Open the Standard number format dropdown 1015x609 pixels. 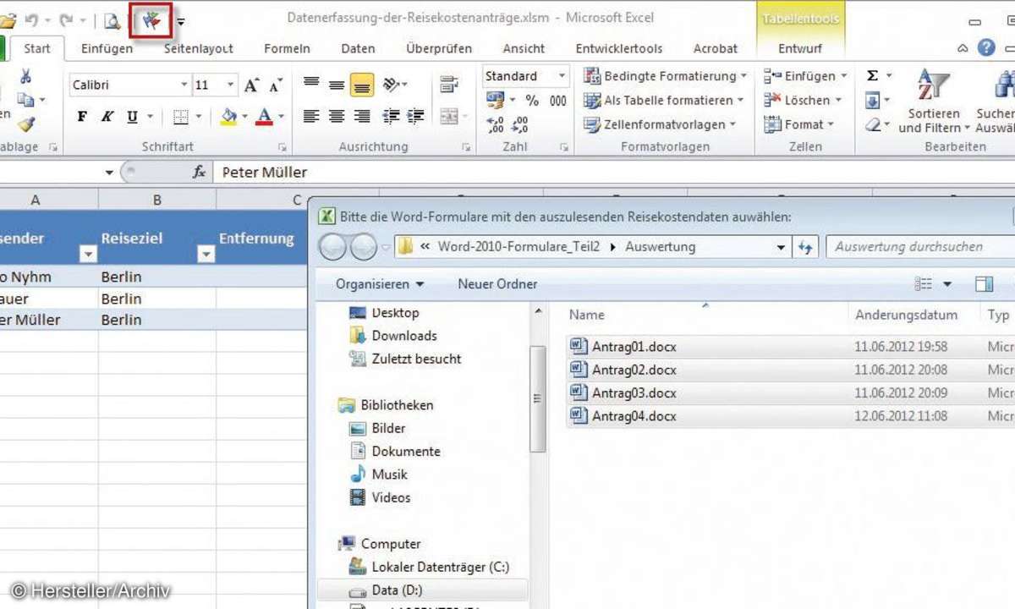coord(561,76)
